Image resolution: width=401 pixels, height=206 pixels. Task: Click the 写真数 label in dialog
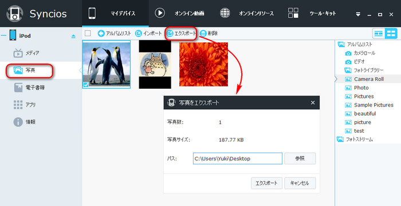175,122
